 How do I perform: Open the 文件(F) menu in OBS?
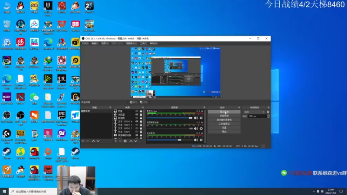coord(85,44)
